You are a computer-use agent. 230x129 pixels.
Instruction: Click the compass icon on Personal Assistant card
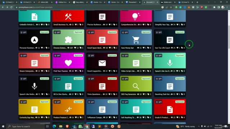(34, 40)
